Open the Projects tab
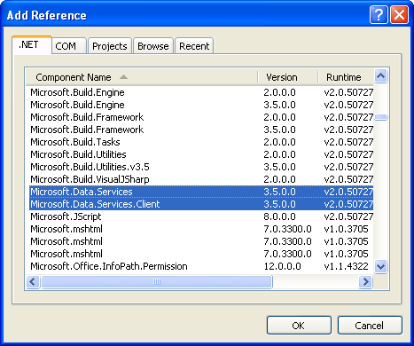414x346 pixels. (110, 46)
